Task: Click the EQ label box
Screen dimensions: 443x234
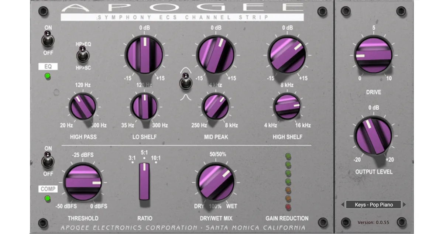Action: click(48, 67)
